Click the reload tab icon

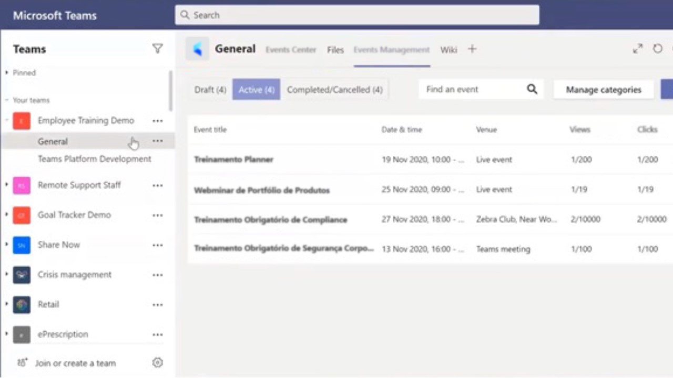point(658,49)
